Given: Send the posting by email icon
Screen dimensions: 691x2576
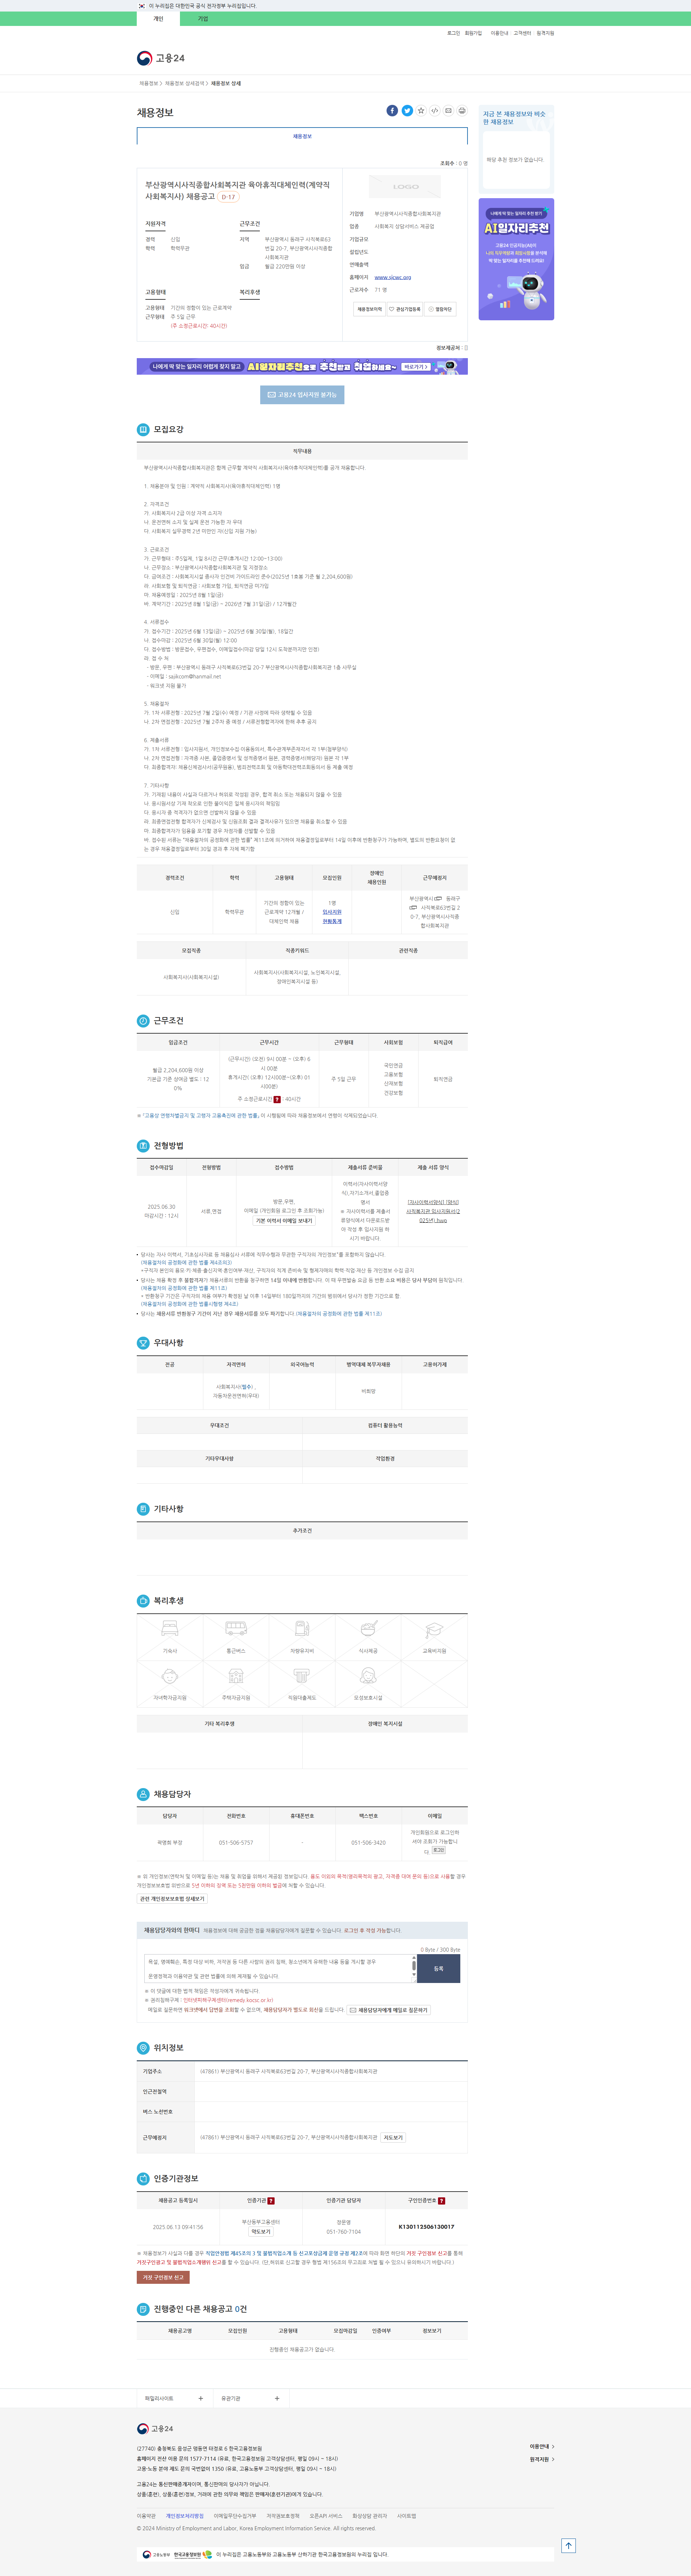Looking at the screenshot, I should point(448,111).
